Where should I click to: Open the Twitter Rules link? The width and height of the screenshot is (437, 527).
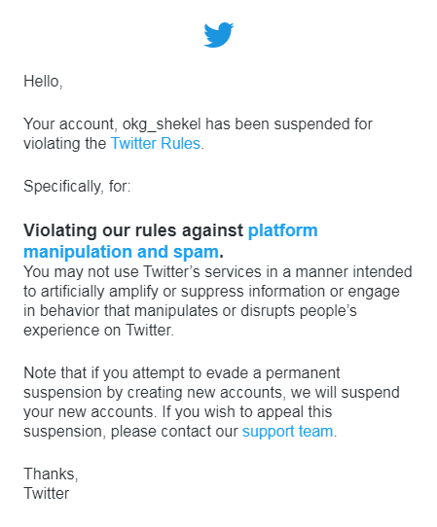coord(156,144)
